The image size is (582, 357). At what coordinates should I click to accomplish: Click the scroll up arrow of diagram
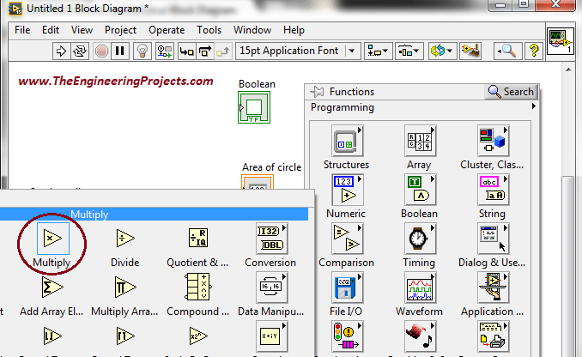click(568, 70)
